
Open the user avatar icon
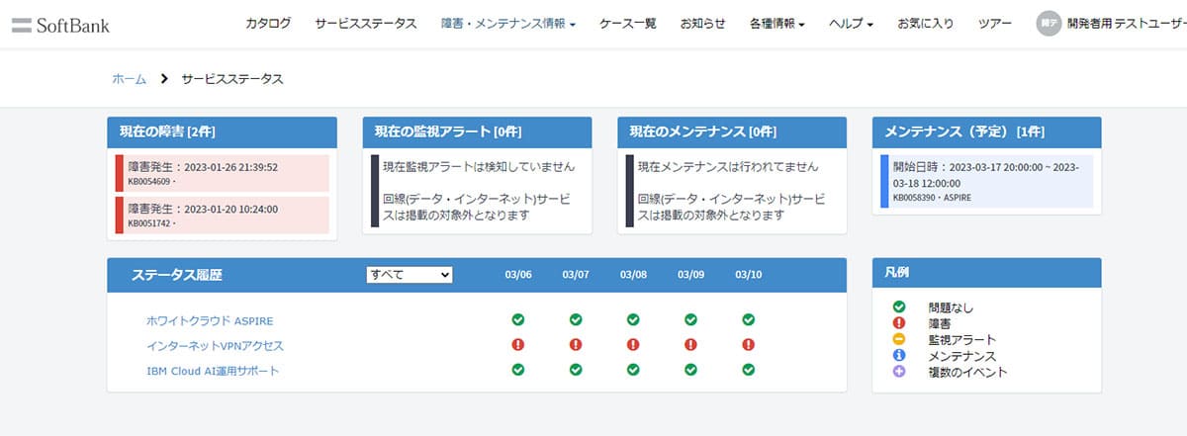1049,24
